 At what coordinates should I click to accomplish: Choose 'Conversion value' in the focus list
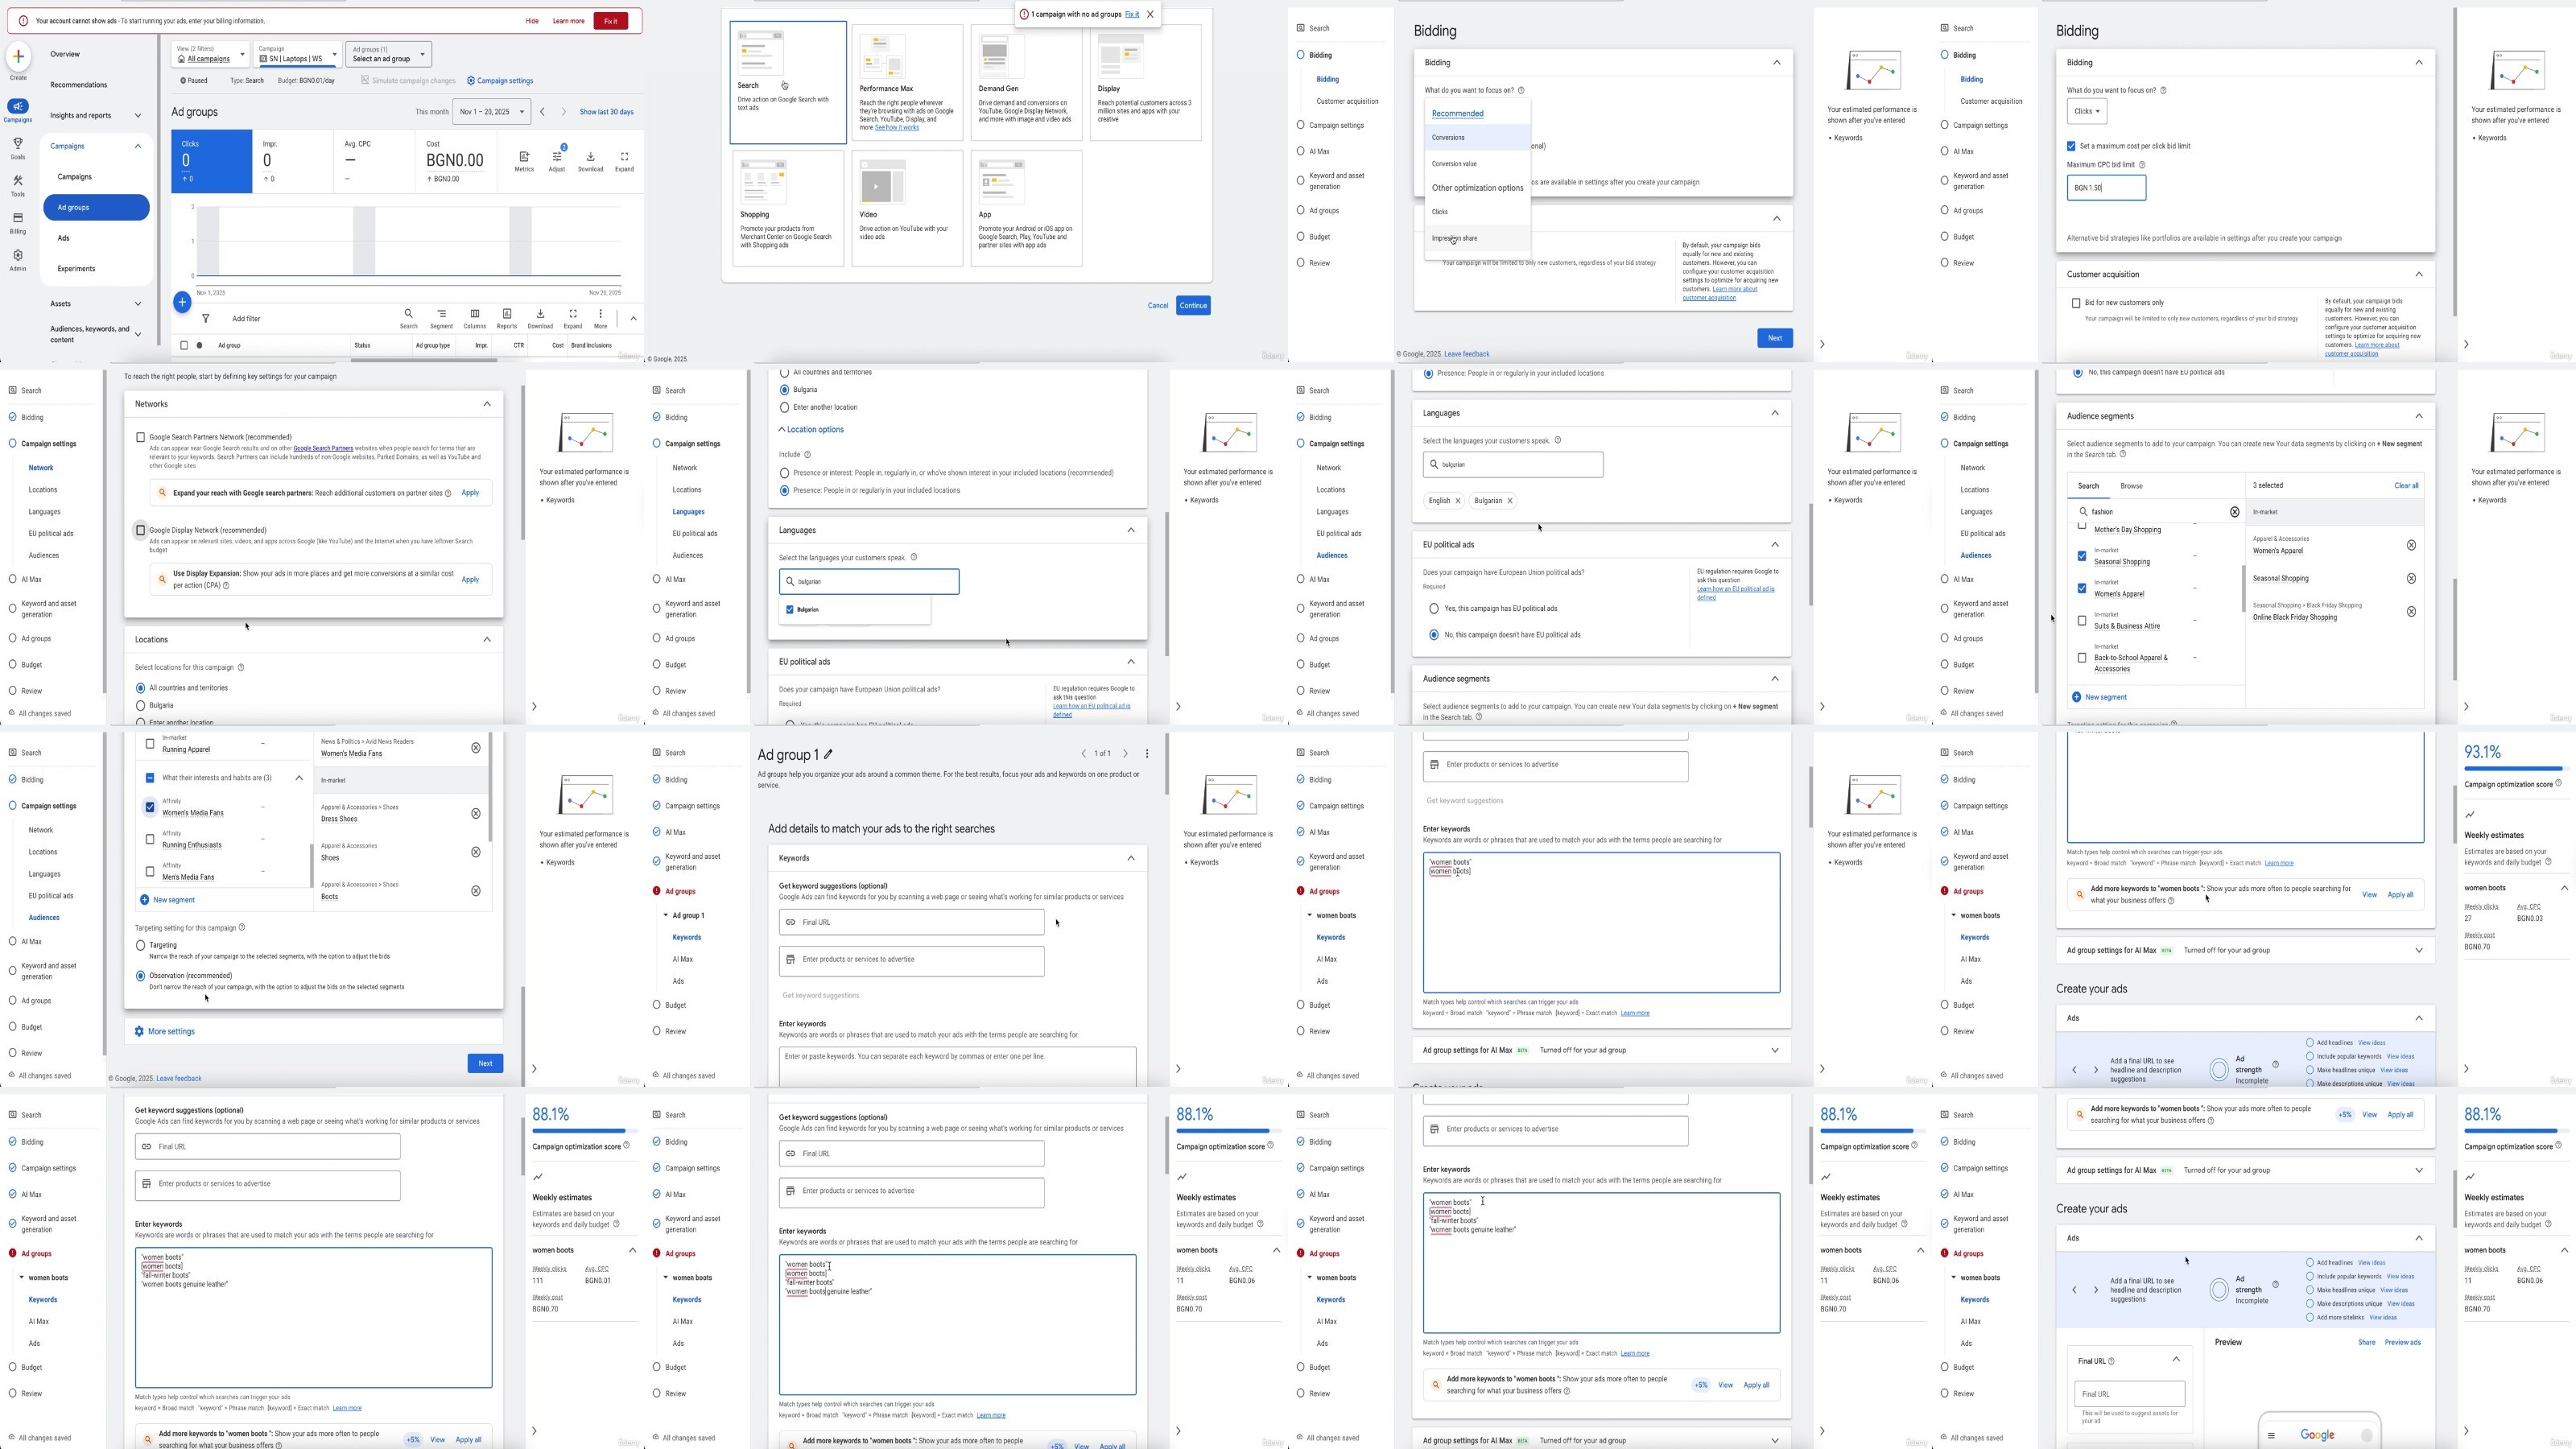pyautogui.click(x=1477, y=164)
